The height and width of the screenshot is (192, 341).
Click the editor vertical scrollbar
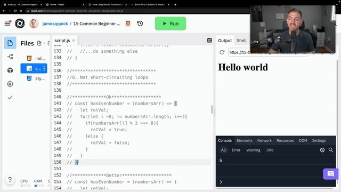coord(212,109)
